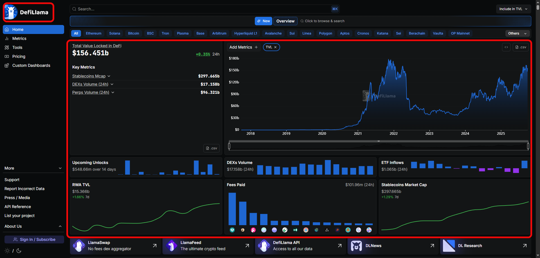The height and width of the screenshot is (258, 540).
Task: Download key metrics .csv file
Action: 211,148
